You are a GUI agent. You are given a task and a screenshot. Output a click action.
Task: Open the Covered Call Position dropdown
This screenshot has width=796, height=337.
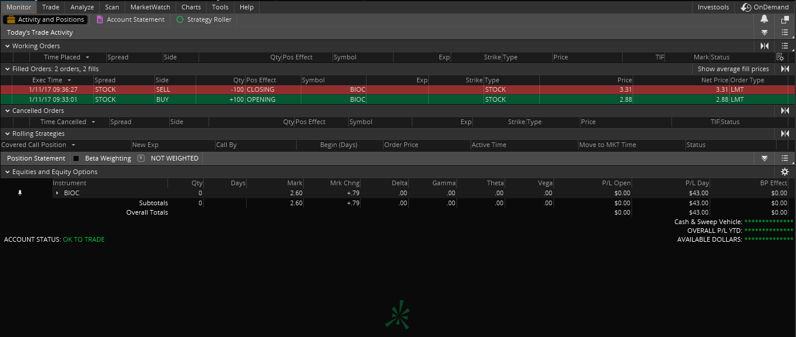[x=73, y=145]
